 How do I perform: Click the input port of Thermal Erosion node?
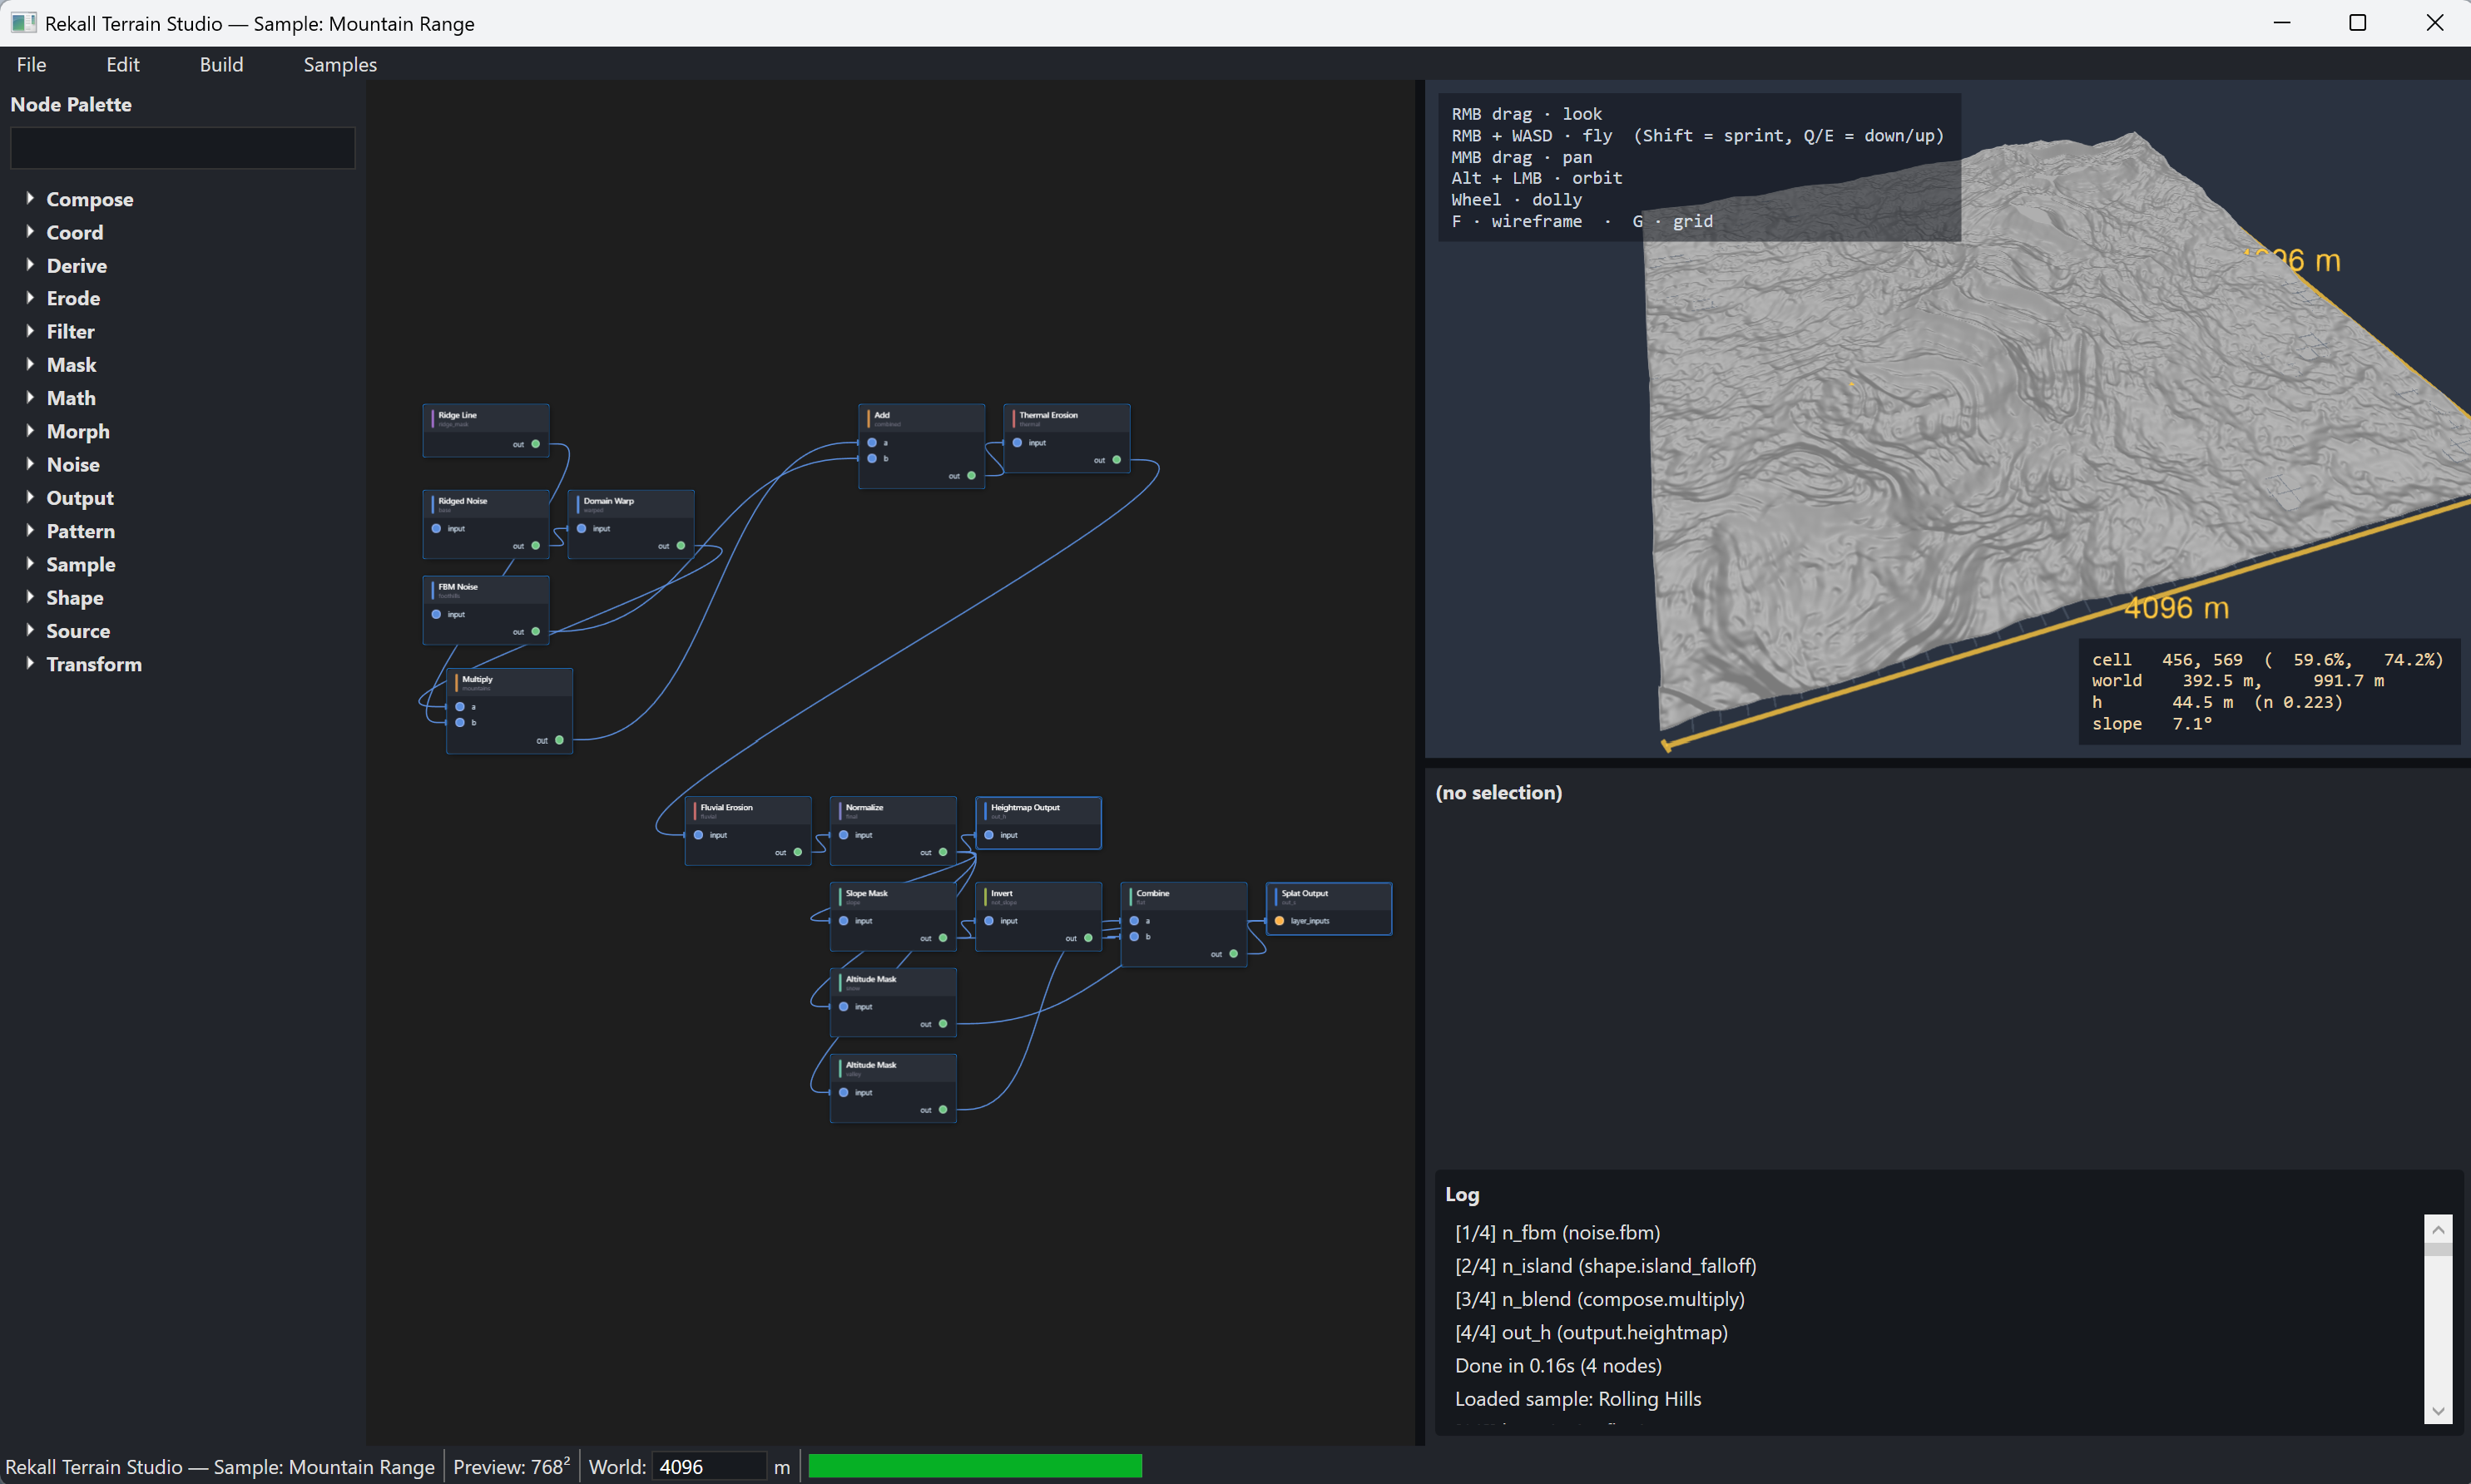point(1017,442)
